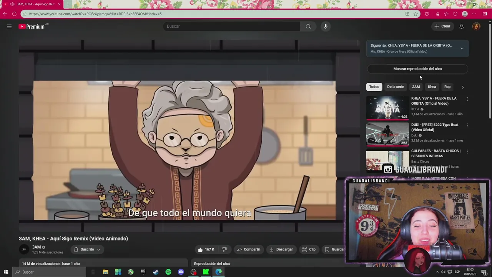Click the search magnifier button

(308, 26)
